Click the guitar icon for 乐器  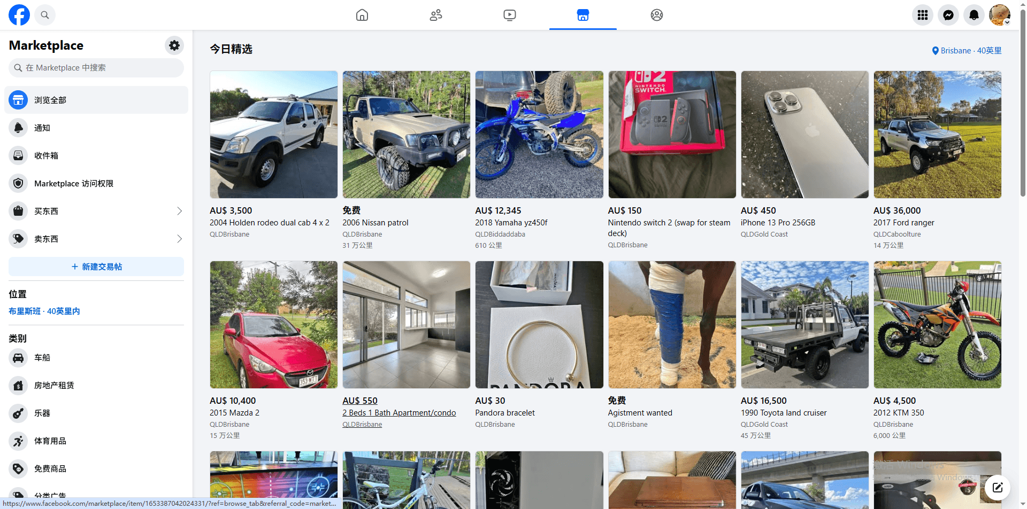point(18,413)
